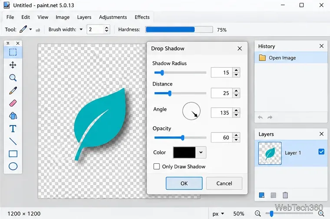Select the Move tool
Viewport: 330px width, 219px height.
point(13,65)
